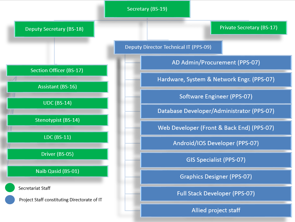Click Hardware, System & Network Engr. box
The image size is (295, 222).
coord(216,80)
